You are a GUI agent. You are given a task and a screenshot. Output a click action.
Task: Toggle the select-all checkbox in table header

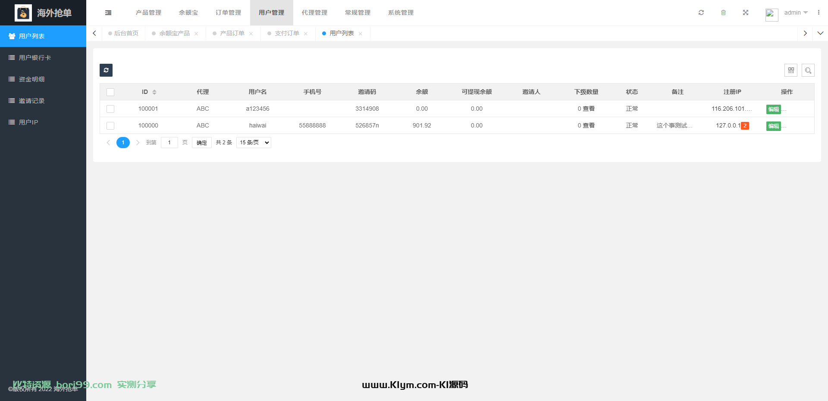click(110, 92)
